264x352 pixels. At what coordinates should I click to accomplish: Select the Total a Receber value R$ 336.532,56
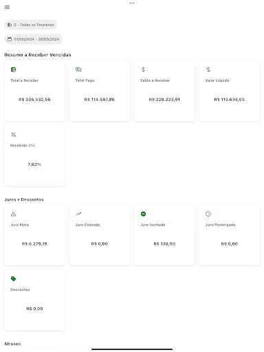point(34,100)
